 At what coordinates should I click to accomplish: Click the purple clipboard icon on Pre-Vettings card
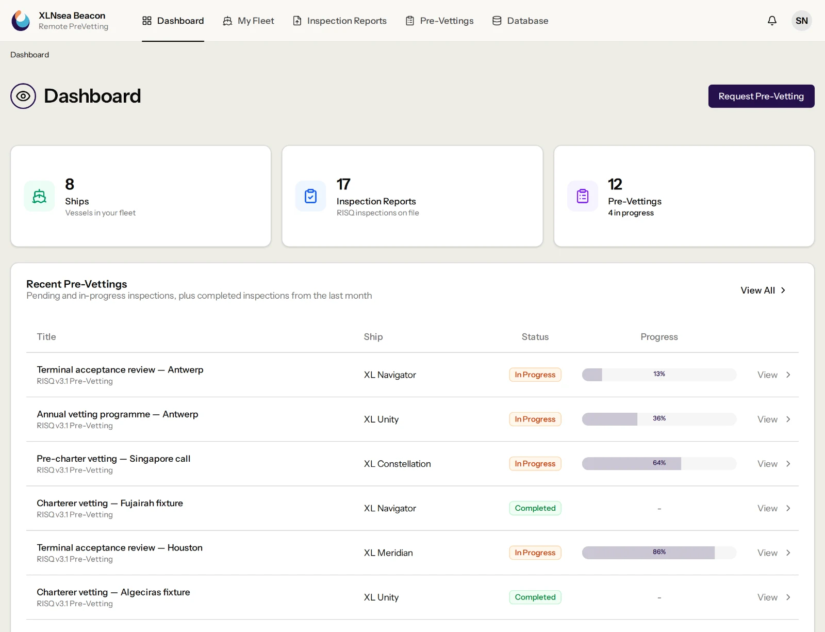pos(583,196)
